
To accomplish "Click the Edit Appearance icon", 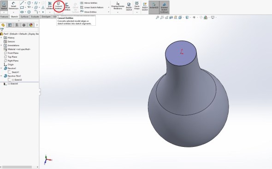I will click(201, 17).
